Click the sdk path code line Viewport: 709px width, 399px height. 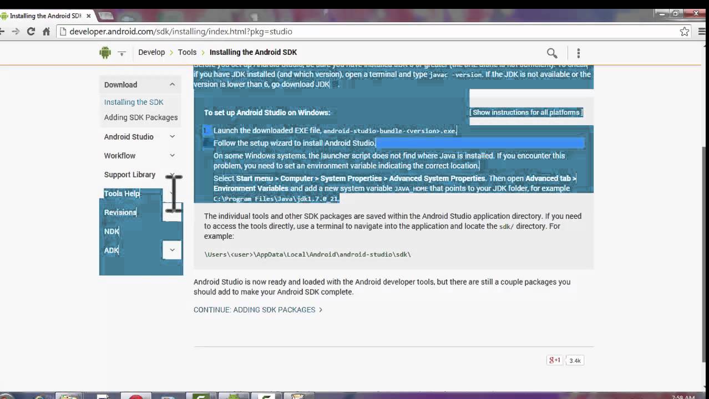(307, 254)
